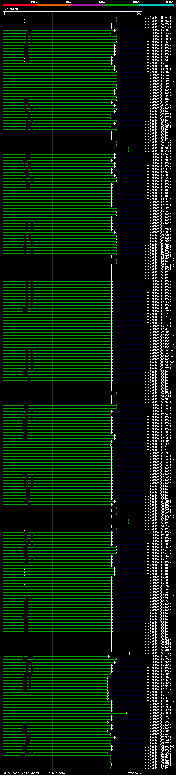Select hit label UniRef100_B4MRN4
This screenshot has width=176, height=775.
coord(158,148)
